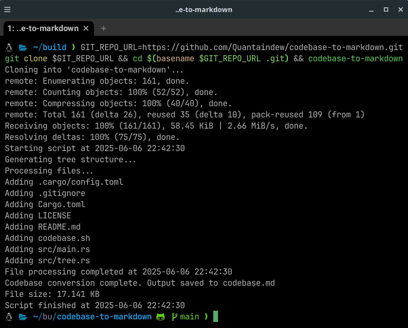Click 'Starting script at 2025-06-06 22:42:30'
Screen dimensions: 408x328
pyautogui.click(x=95, y=148)
